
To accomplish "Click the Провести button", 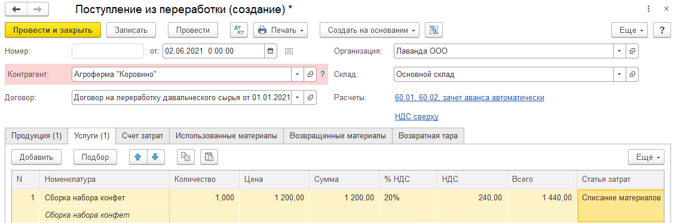I will click(x=194, y=30).
